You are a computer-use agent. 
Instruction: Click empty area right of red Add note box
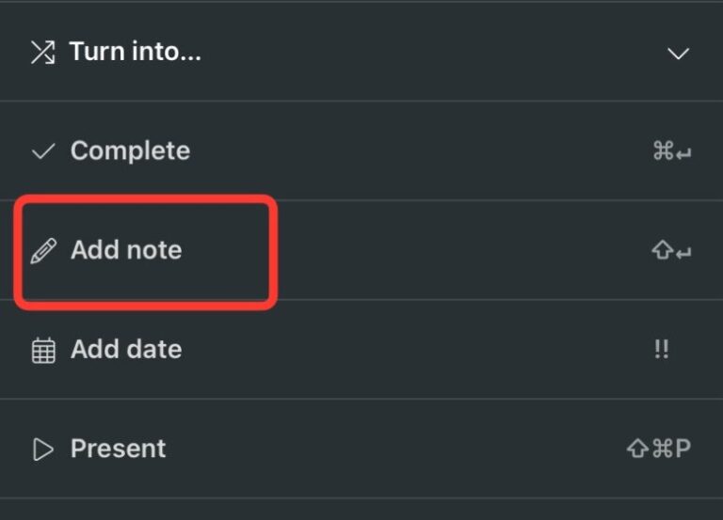(x=452, y=251)
